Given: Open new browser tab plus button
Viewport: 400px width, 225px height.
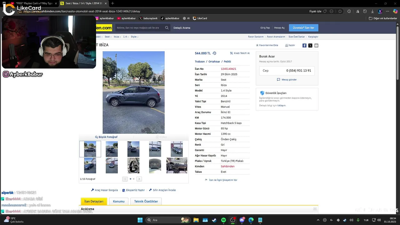Looking at the screenshot, I should point(112,3).
